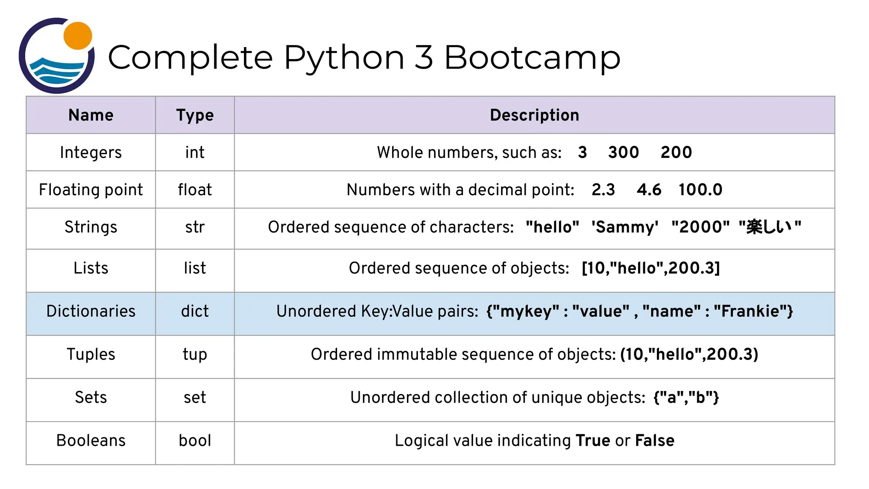Click the Description column header
Screen dimensions: 869x489
534,115
